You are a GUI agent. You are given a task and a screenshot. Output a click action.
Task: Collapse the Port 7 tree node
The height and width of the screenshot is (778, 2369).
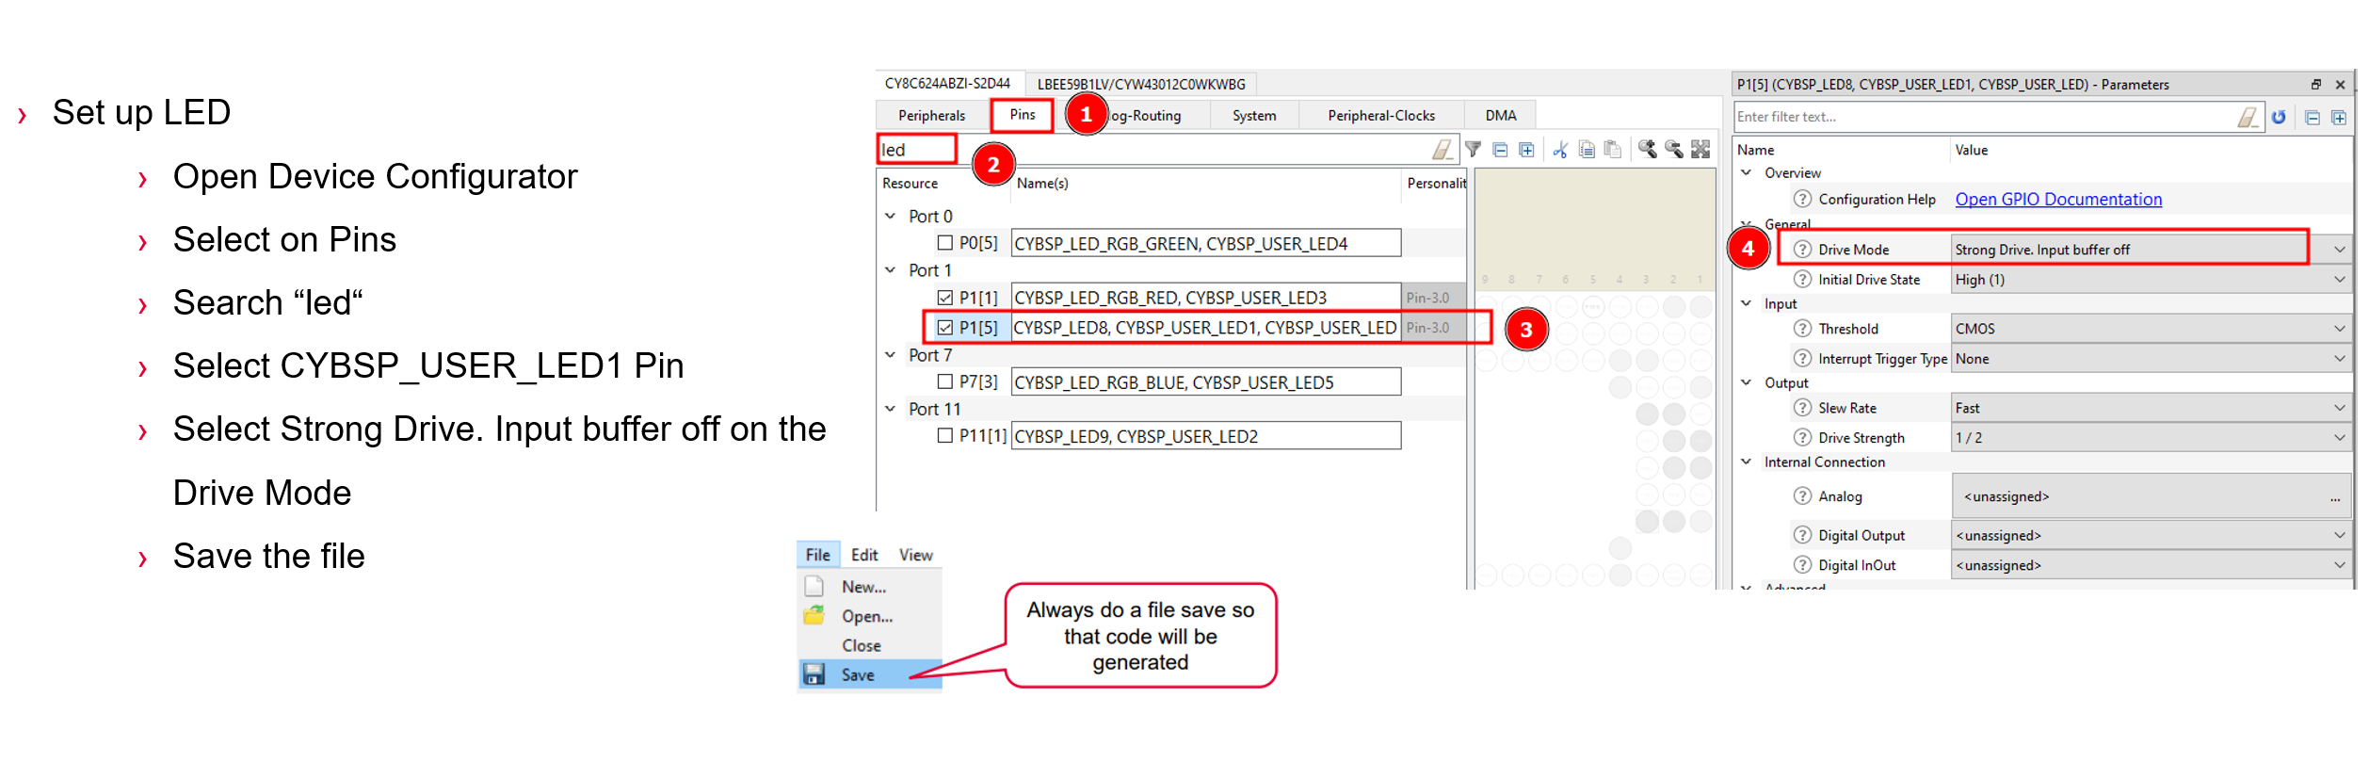coord(891,355)
